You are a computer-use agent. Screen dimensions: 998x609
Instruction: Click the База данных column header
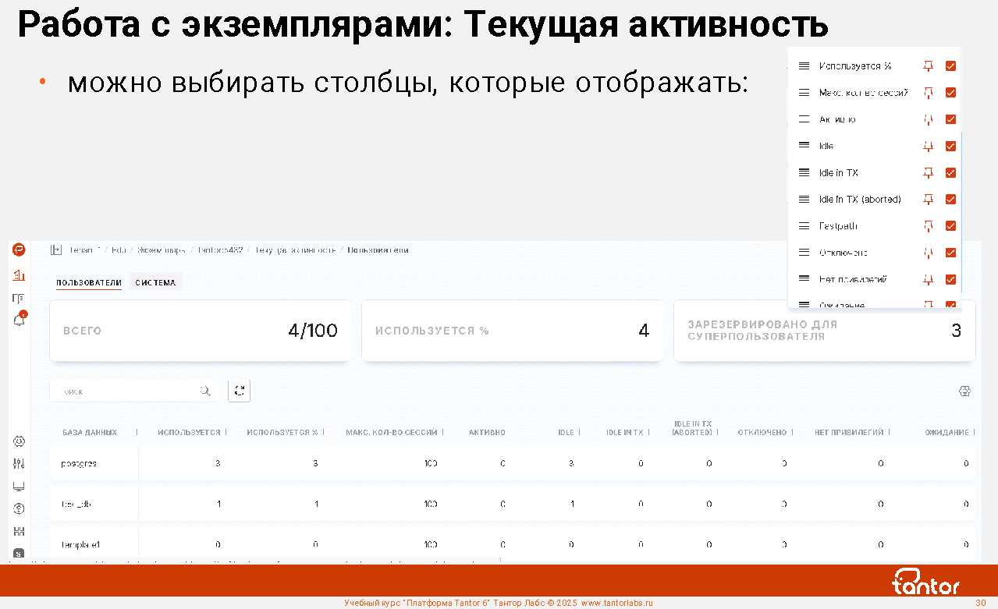[90, 432]
